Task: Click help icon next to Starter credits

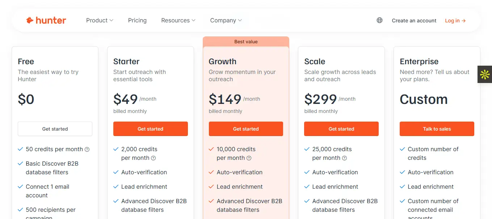Action: (154, 158)
